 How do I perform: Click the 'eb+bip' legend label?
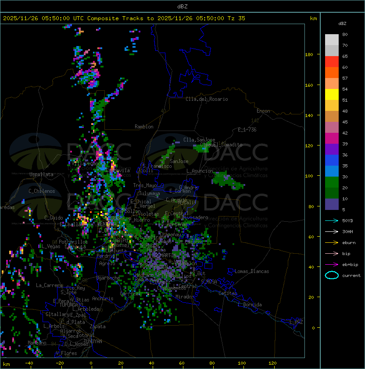[350, 265]
